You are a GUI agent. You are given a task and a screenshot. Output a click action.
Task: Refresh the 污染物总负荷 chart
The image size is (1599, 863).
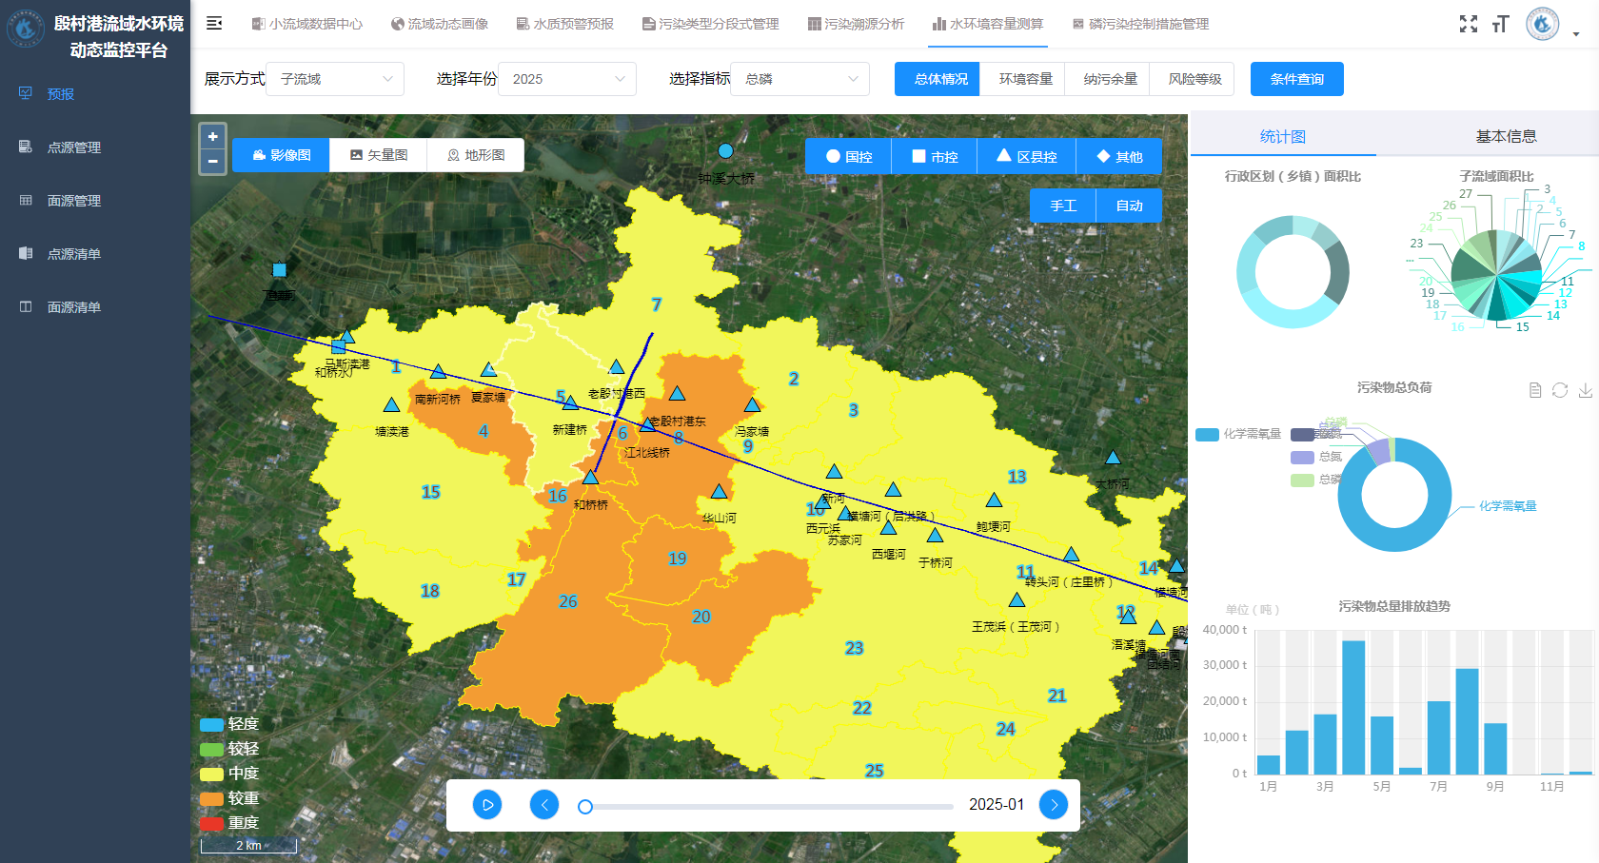pyautogui.click(x=1560, y=390)
